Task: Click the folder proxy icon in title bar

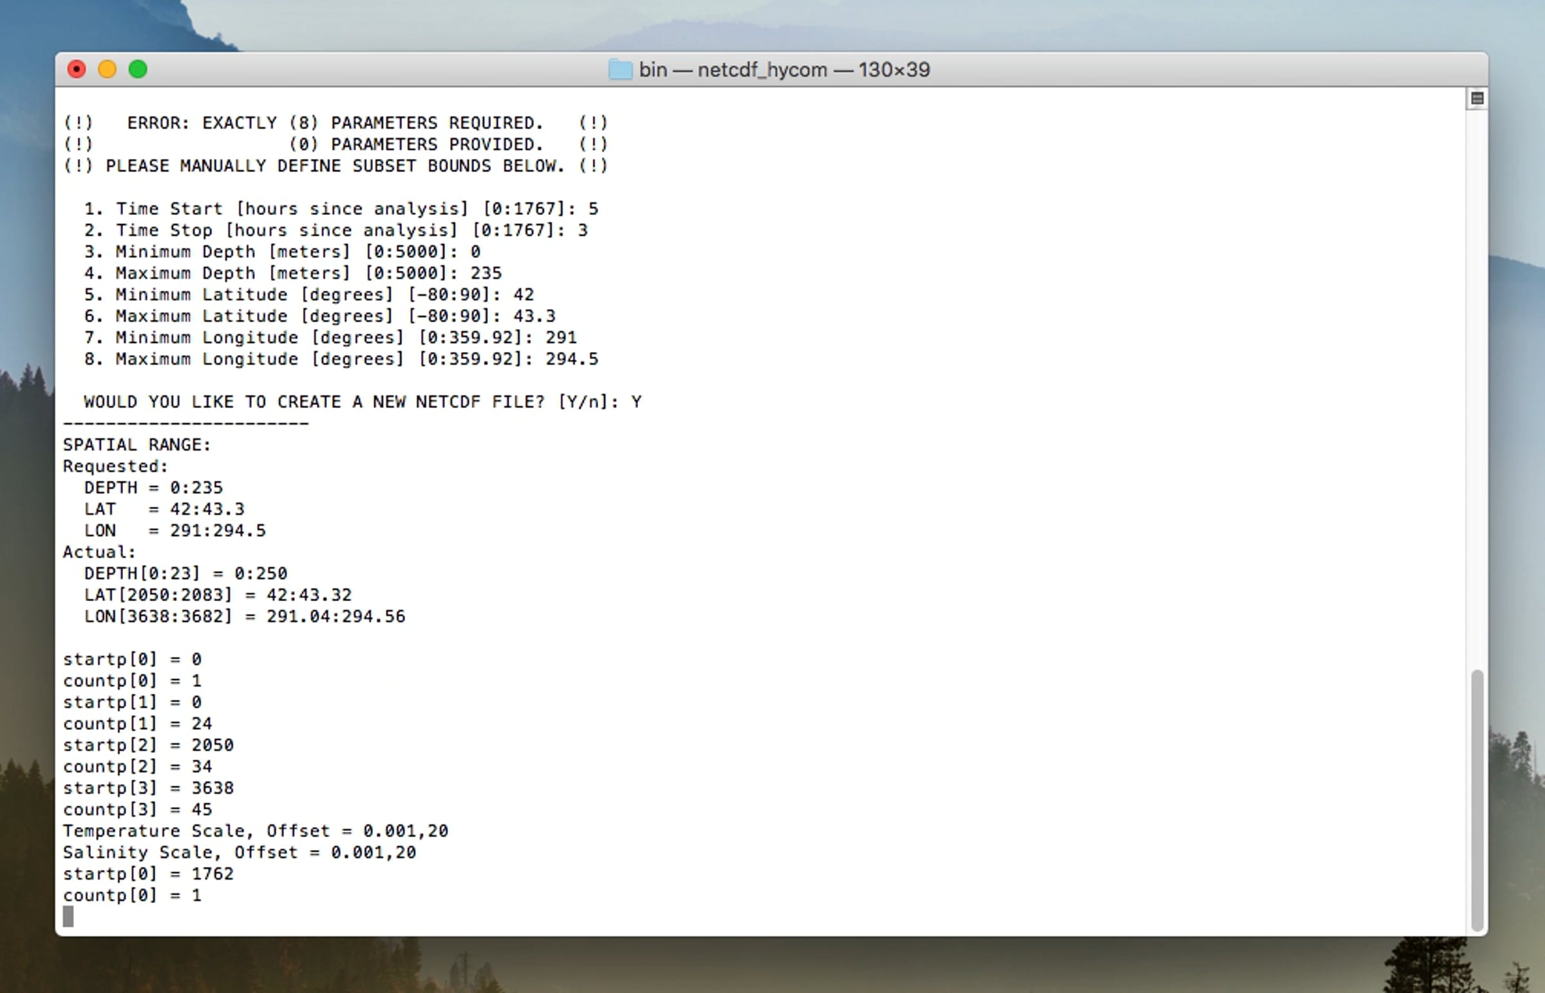Action: [x=620, y=70]
